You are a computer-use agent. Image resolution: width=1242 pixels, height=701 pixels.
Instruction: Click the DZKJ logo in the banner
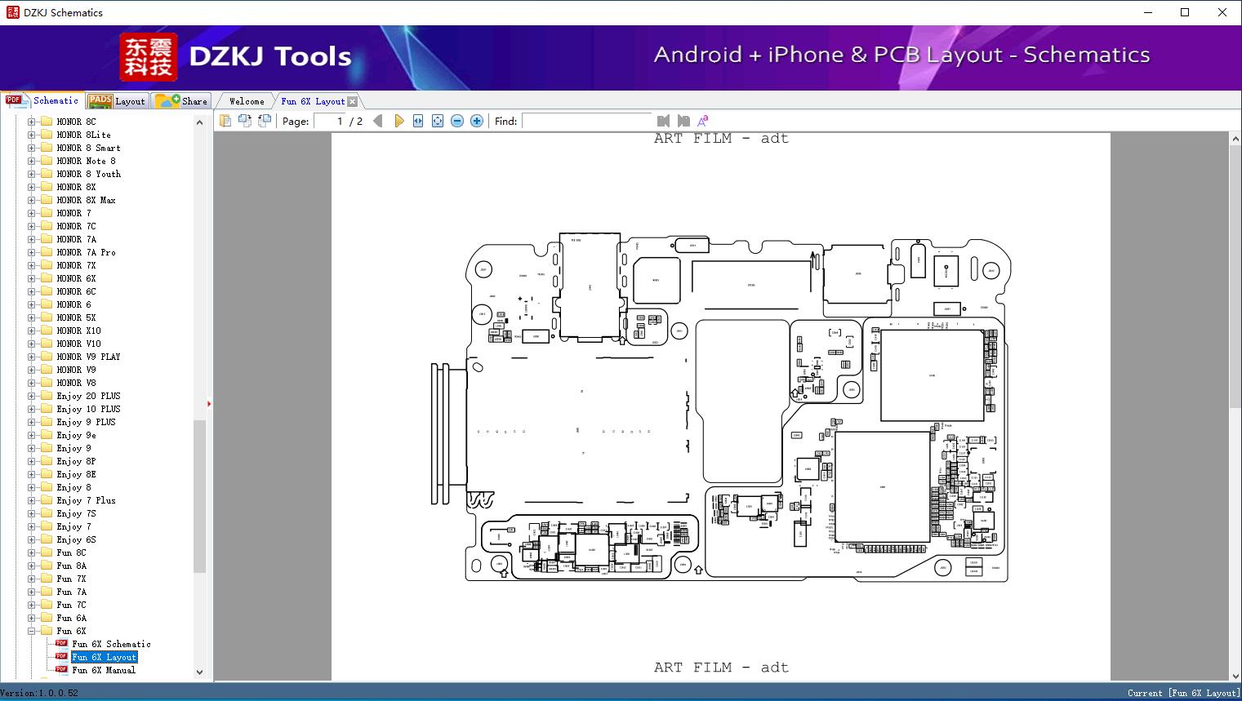(x=148, y=56)
